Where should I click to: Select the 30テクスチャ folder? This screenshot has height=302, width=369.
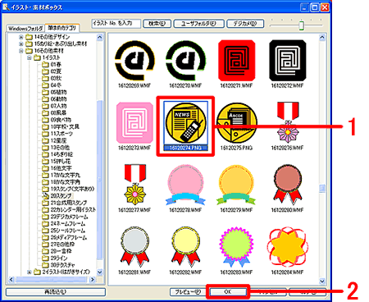[x=58, y=265]
